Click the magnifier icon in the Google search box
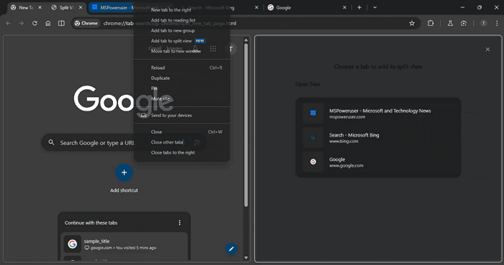504x265 pixels. 51,142
